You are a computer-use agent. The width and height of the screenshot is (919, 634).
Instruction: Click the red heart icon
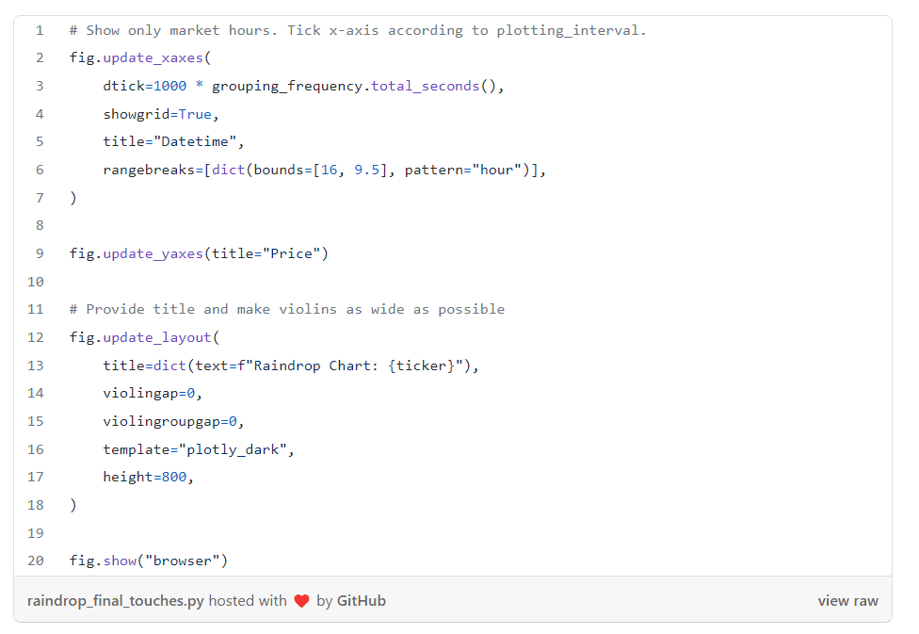point(301,601)
